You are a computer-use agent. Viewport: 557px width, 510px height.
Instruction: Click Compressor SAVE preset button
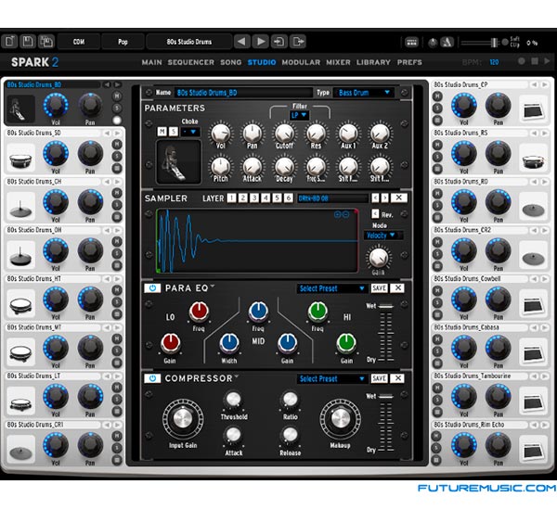coord(379,378)
